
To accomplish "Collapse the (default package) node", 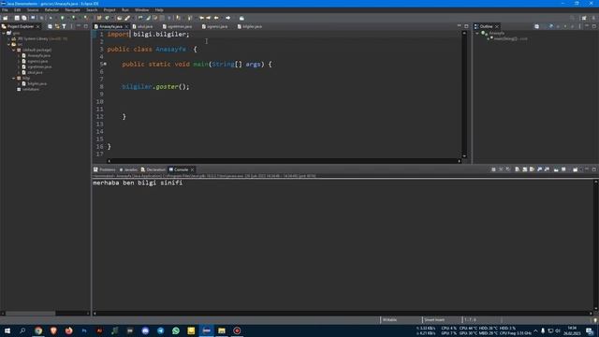I will pos(14,50).
